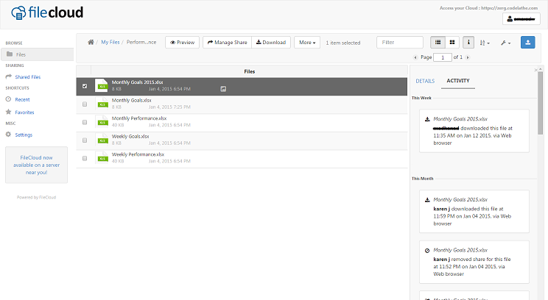Screen dimensions: 548x300
Task: Go to next page arrow
Action: click(468, 57)
